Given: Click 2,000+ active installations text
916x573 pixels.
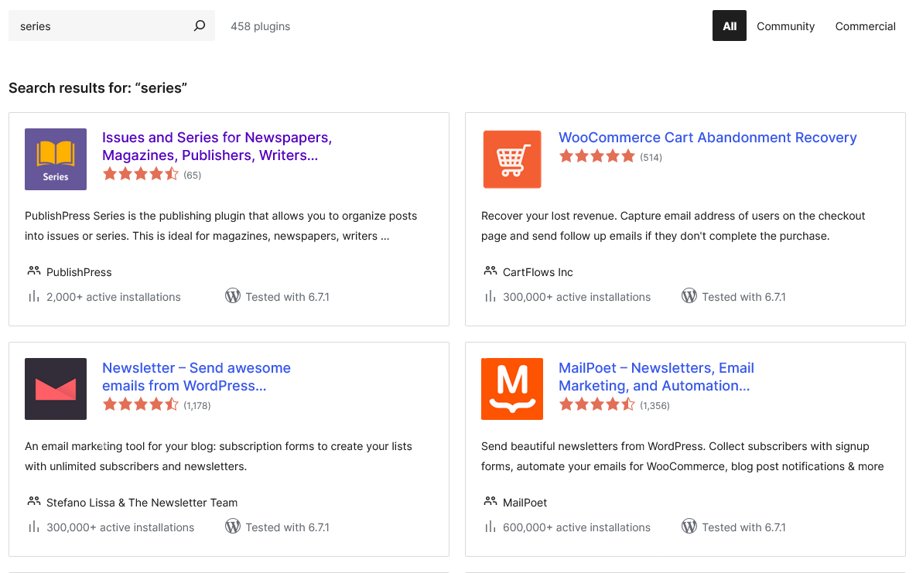Looking at the screenshot, I should point(113,297).
